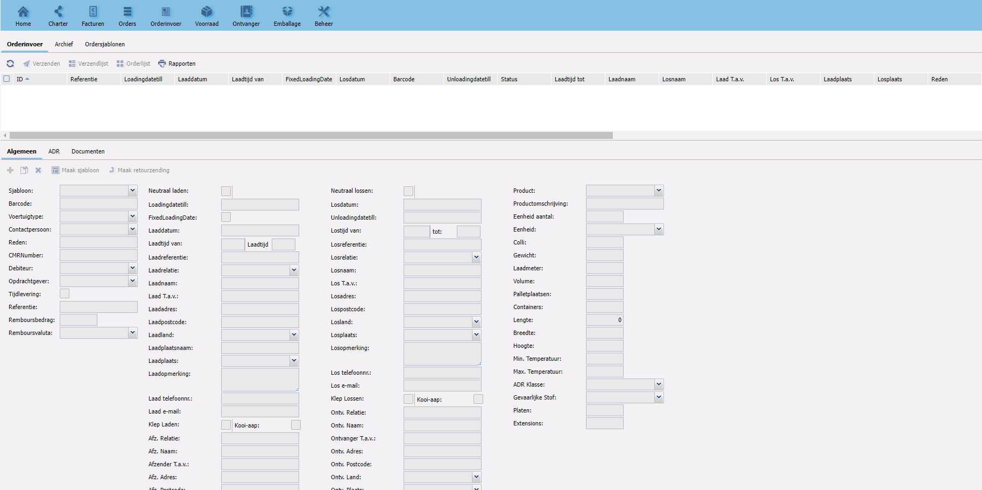Click the Verzenden send icon
The width and height of the screenshot is (982, 490).
point(26,64)
